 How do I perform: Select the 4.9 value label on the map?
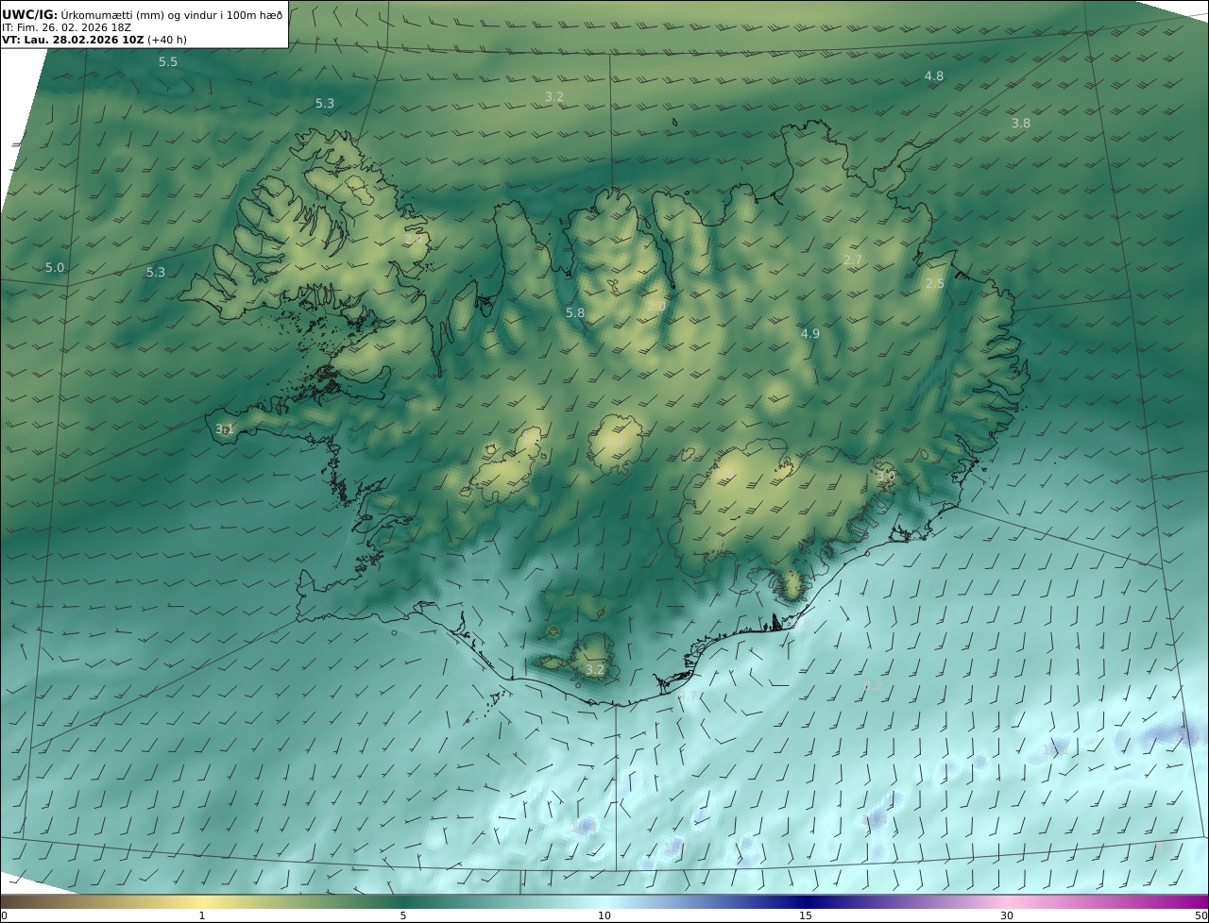point(810,333)
